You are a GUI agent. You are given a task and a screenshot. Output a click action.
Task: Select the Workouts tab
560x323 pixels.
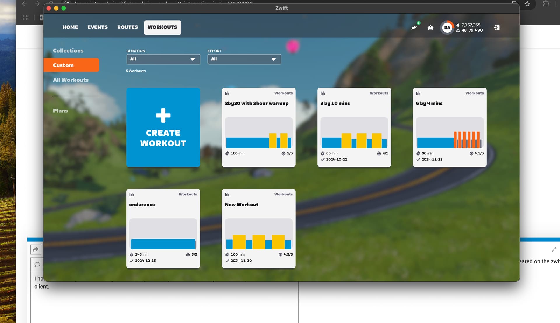(162, 27)
